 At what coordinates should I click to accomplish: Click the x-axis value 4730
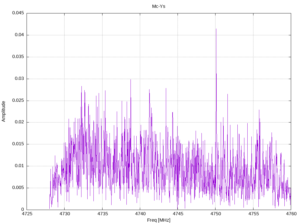pyautogui.click(x=65, y=214)
